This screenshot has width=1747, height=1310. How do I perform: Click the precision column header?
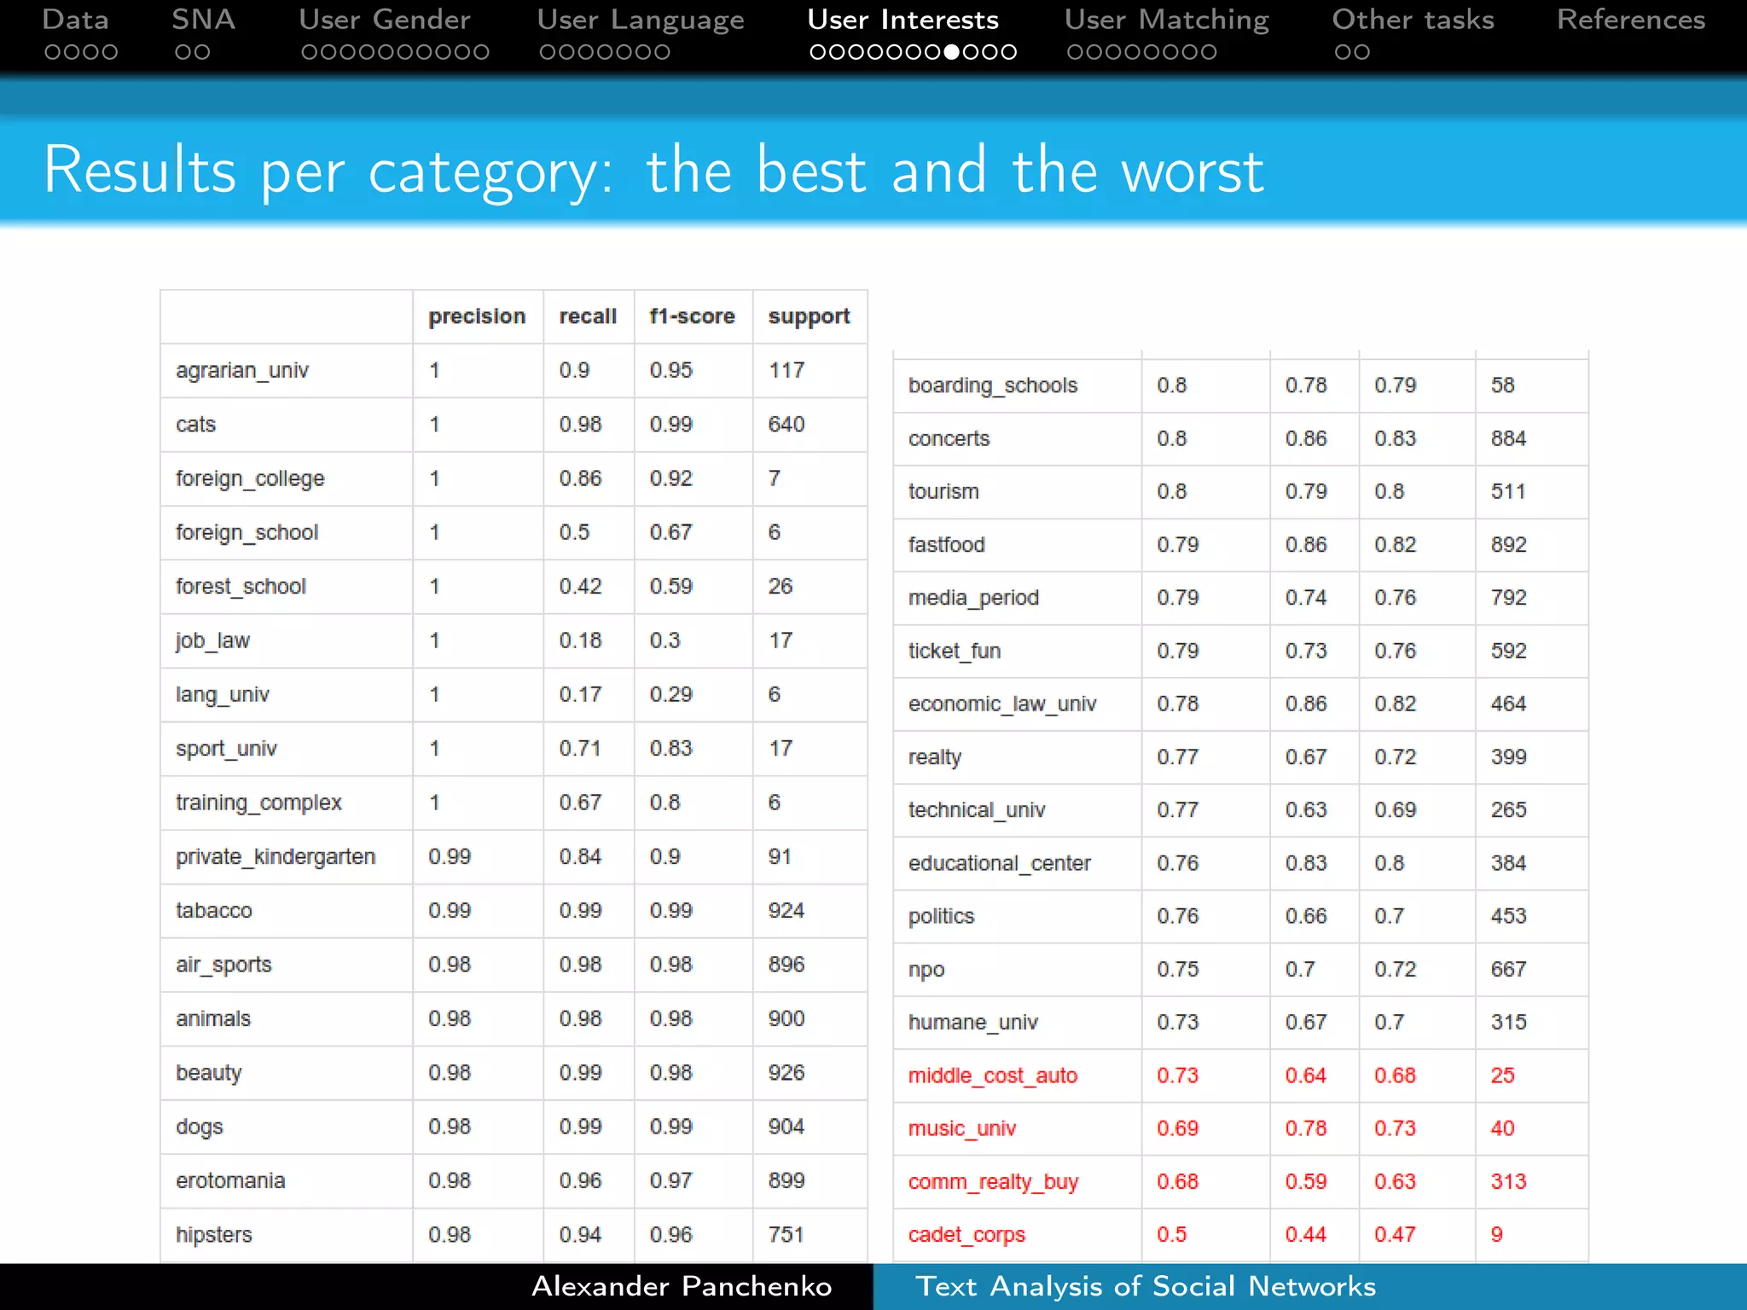pyautogui.click(x=477, y=316)
